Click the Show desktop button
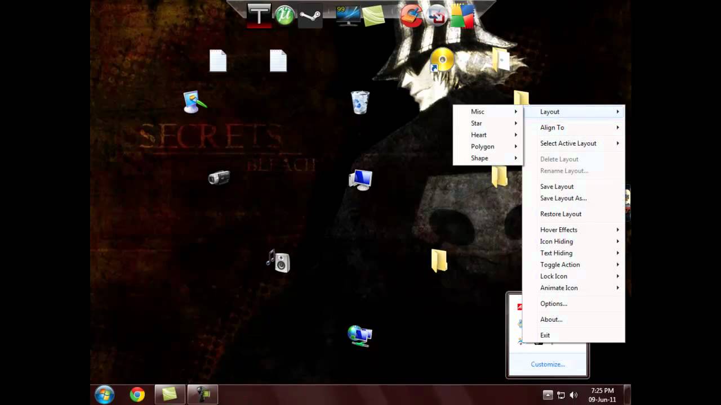Image resolution: width=721 pixels, height=405 pixels. click(x=627, y=395)
